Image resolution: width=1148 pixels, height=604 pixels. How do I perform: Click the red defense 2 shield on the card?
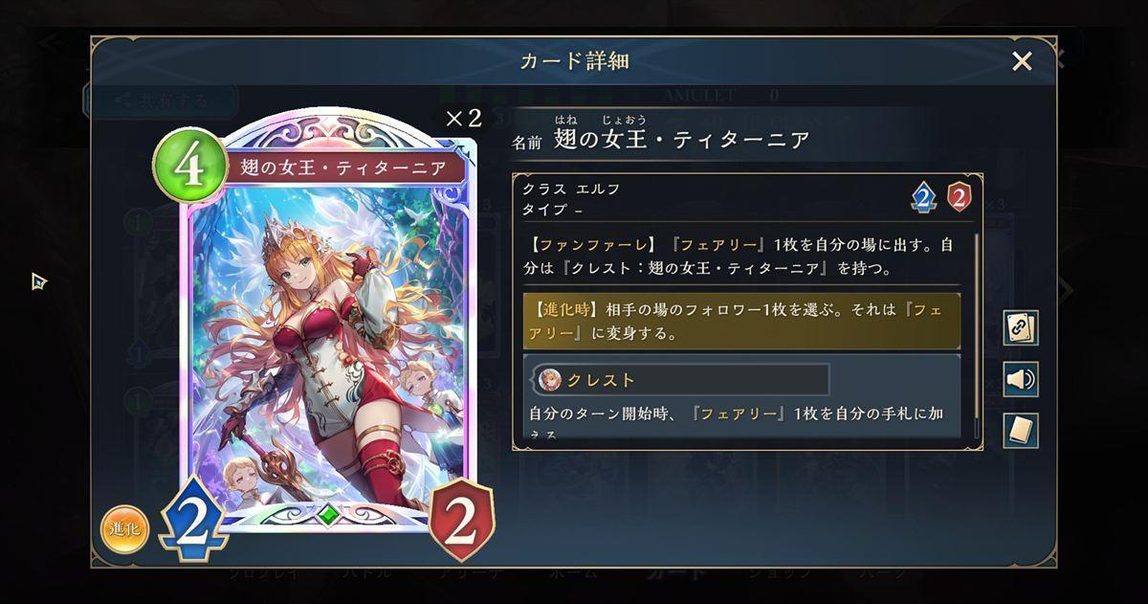pyautogui.click(x=461, y=523)
